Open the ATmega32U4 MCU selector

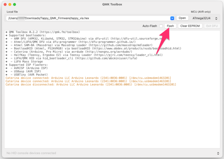205,18
